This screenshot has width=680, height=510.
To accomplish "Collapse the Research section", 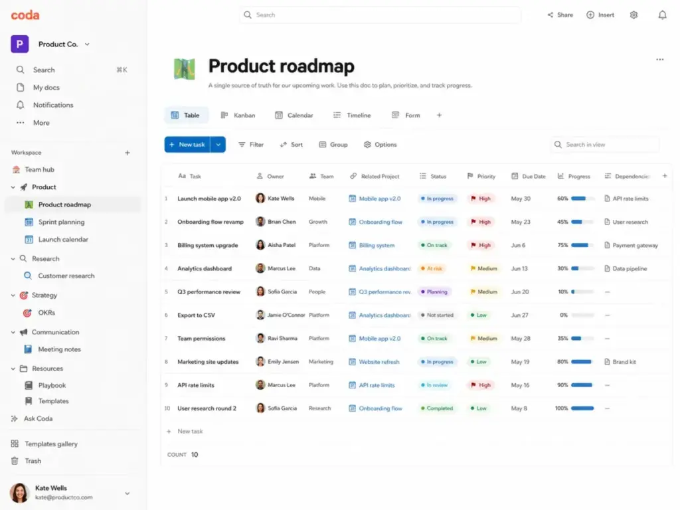I will pos(13,259).
